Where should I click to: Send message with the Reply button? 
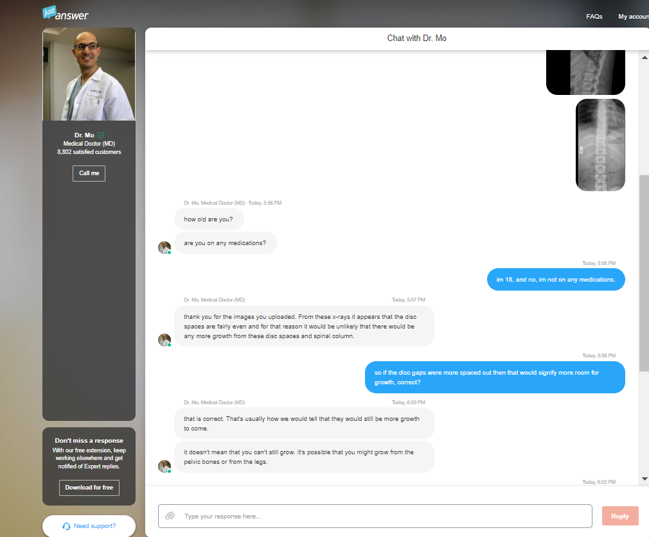(x=620, y=516)
